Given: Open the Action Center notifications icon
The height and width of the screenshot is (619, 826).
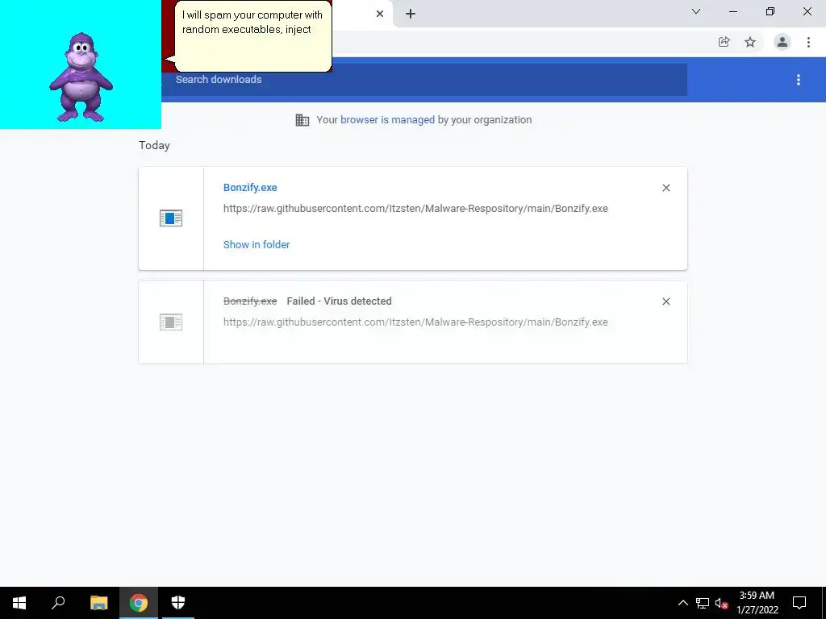Looking at the screenshot, I should click(x=799, y=603).
